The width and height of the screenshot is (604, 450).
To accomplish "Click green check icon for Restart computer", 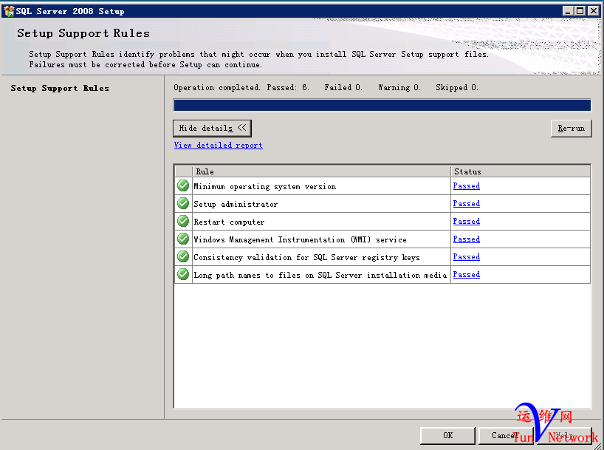I will click(183, 221).
